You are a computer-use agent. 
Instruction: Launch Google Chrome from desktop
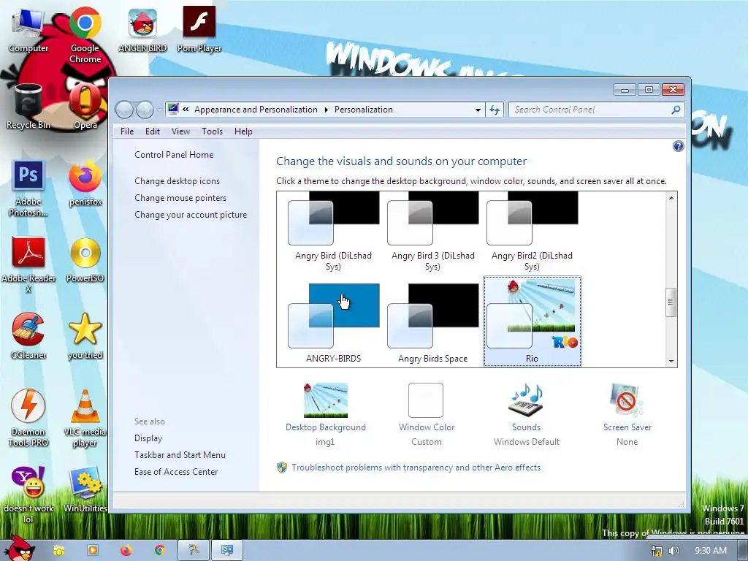point(85,35)
